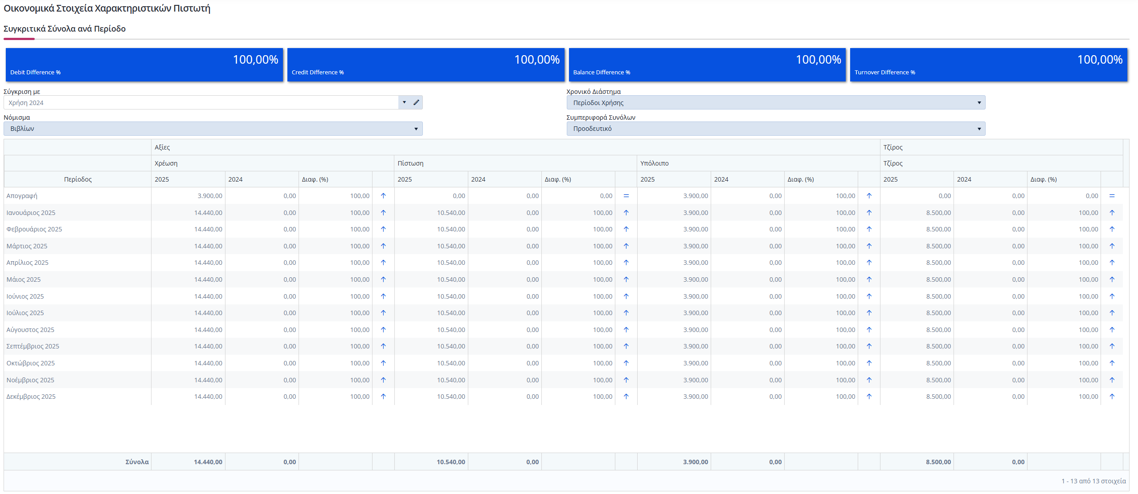Viewport: 1138px width, 494px height.
Task: Select the Αύγουστος 2025 row label
Action: [x=30, y=330]
